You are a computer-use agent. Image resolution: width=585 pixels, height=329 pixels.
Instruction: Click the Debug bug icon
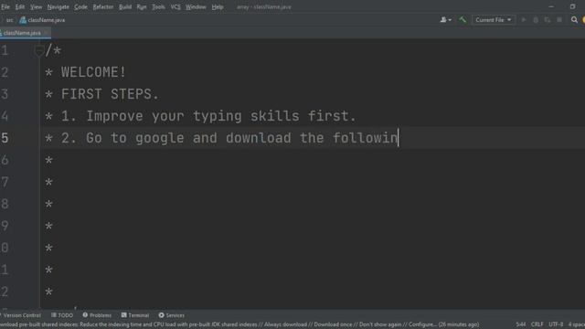(536, 20)
